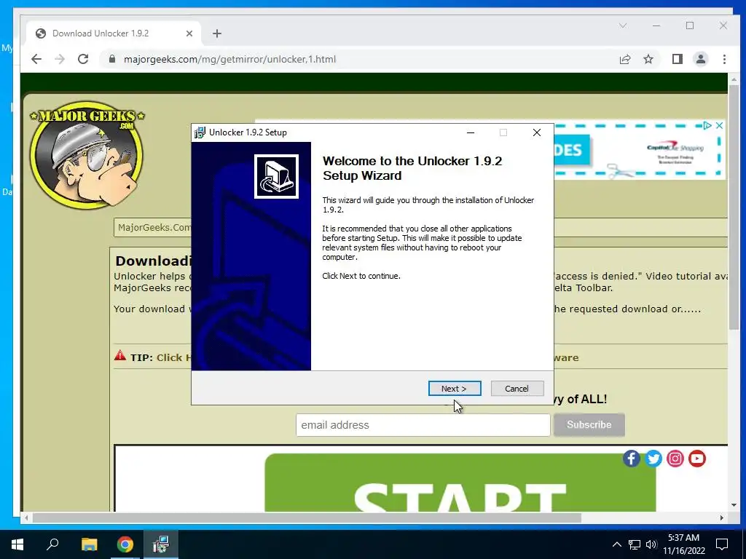Reload the MajorGeeks page
The image size is (746, 559).
[83, 59]
